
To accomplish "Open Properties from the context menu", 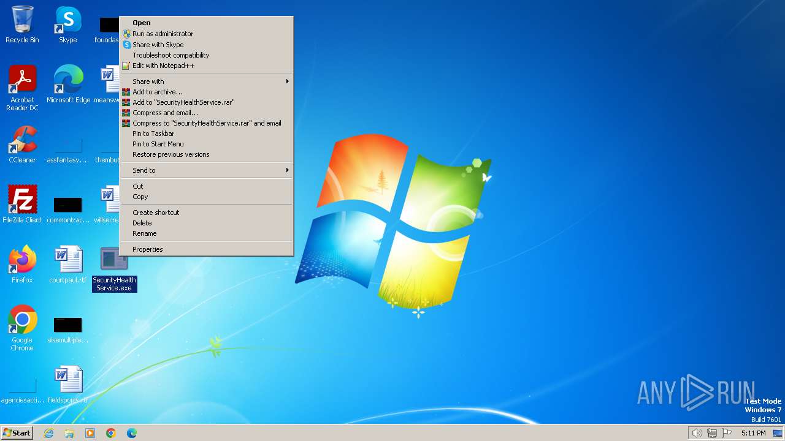I will (207, 249).
